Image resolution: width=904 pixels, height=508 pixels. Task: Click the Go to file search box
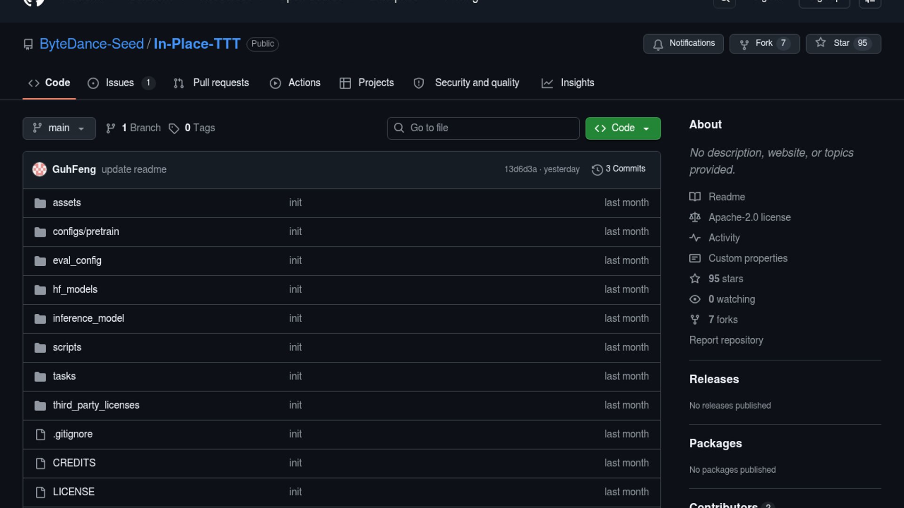pyautogui.click(x=483, y=128)
